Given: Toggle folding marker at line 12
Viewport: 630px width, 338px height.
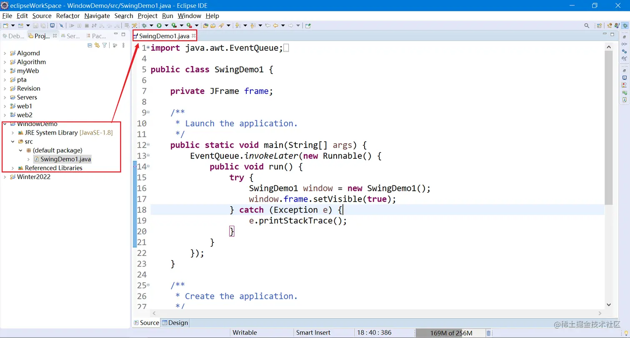Looking at the screenshot, I should pyautogui.click(x=148, y=144).
